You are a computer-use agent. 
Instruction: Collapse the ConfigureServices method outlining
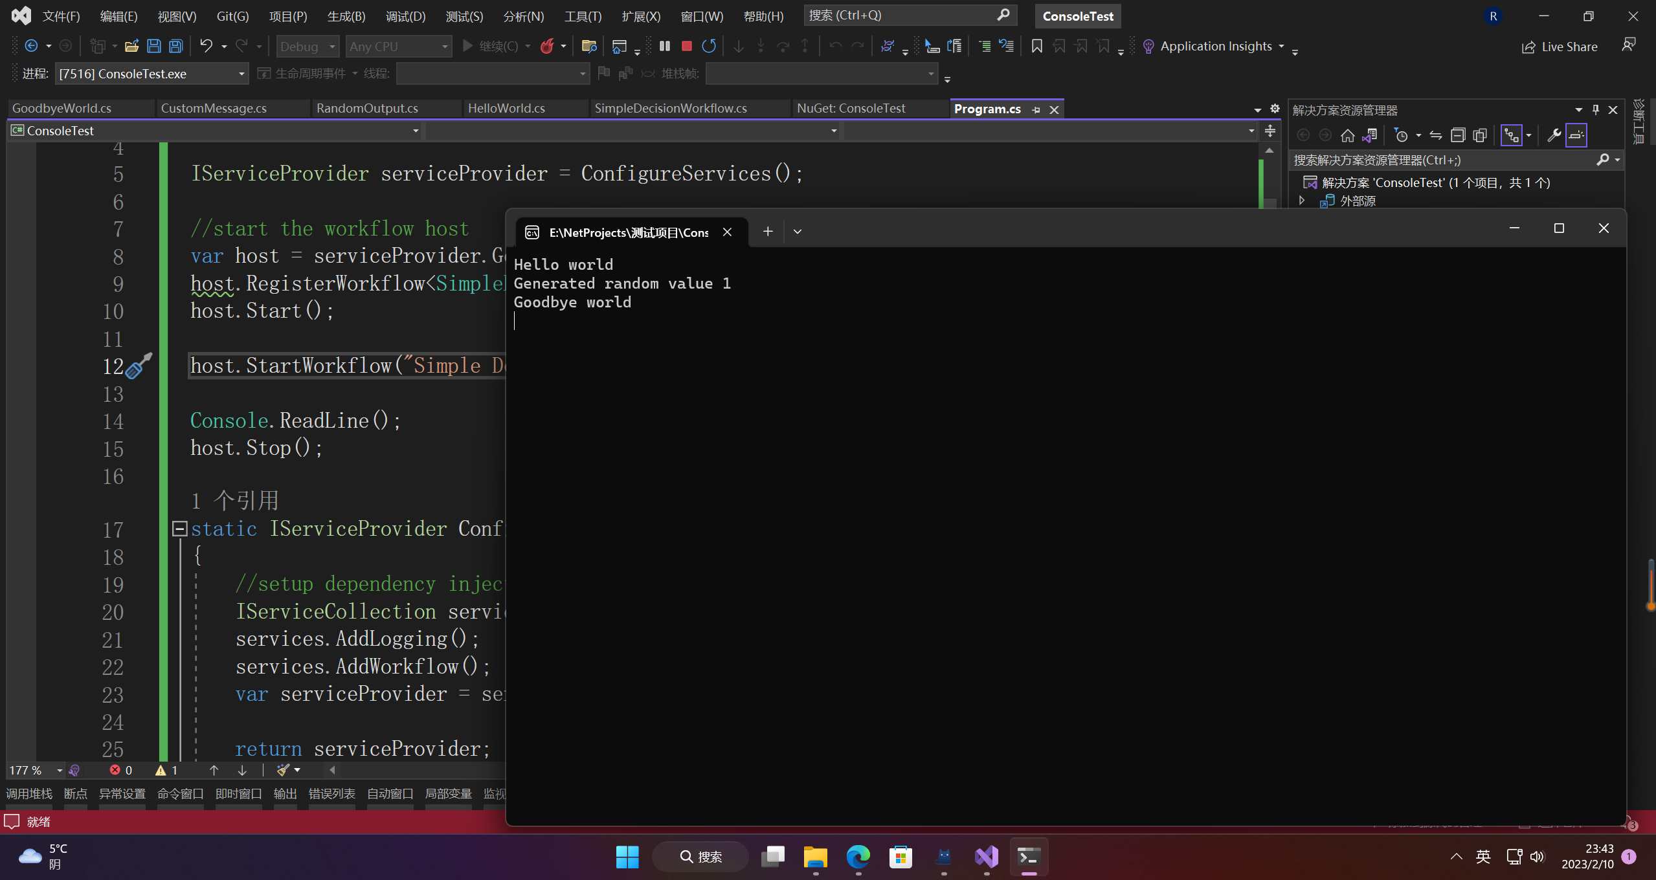(x=179, y=529)
